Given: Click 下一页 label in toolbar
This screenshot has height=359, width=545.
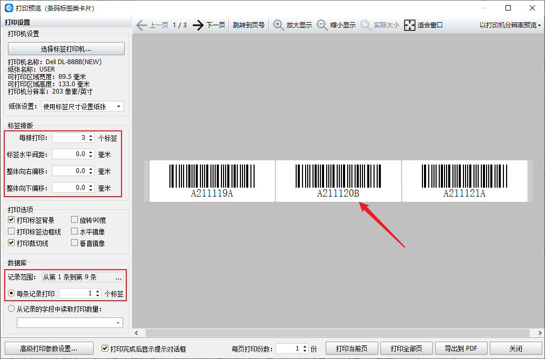Looking at the screenshot, I should (x=216, y=25).
